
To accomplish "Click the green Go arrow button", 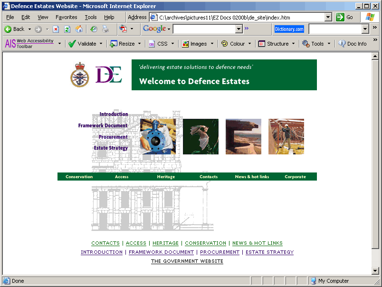I will [340, 17].
